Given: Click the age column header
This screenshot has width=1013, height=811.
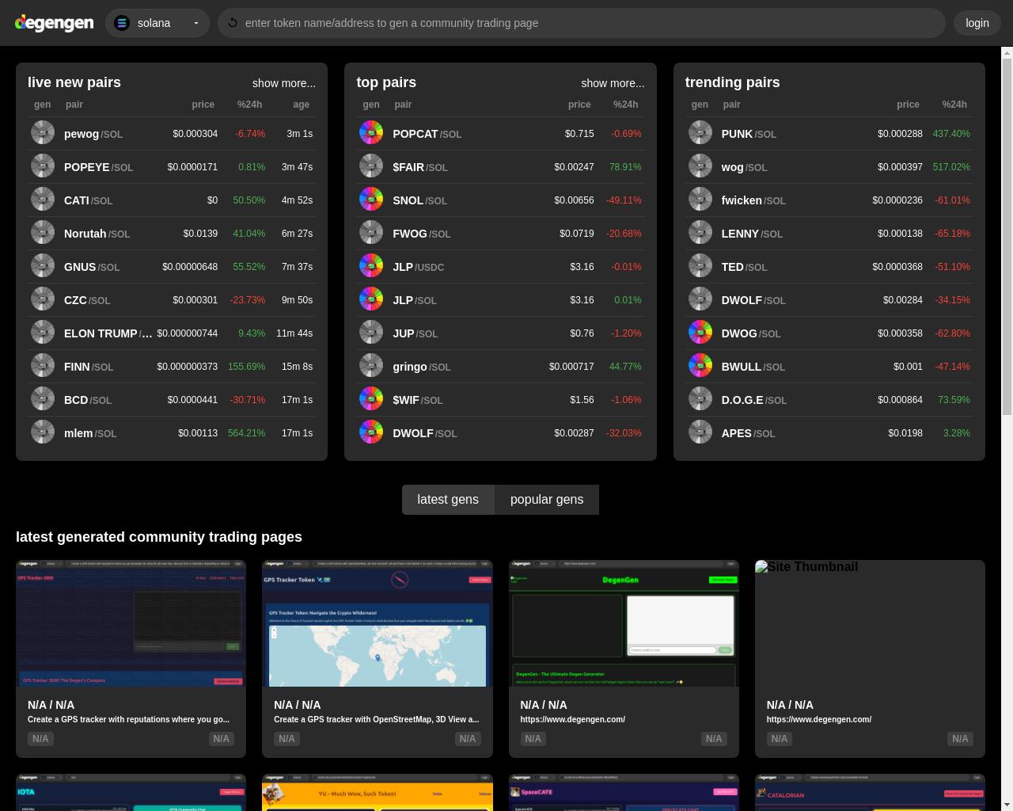Looking at the screenshot, I should click(x=301, y=105).
